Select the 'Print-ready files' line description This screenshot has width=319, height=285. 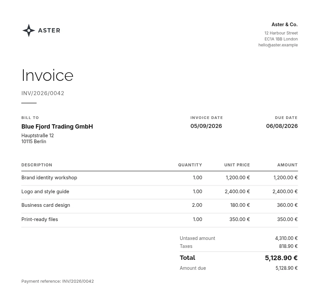pos(40,219)
